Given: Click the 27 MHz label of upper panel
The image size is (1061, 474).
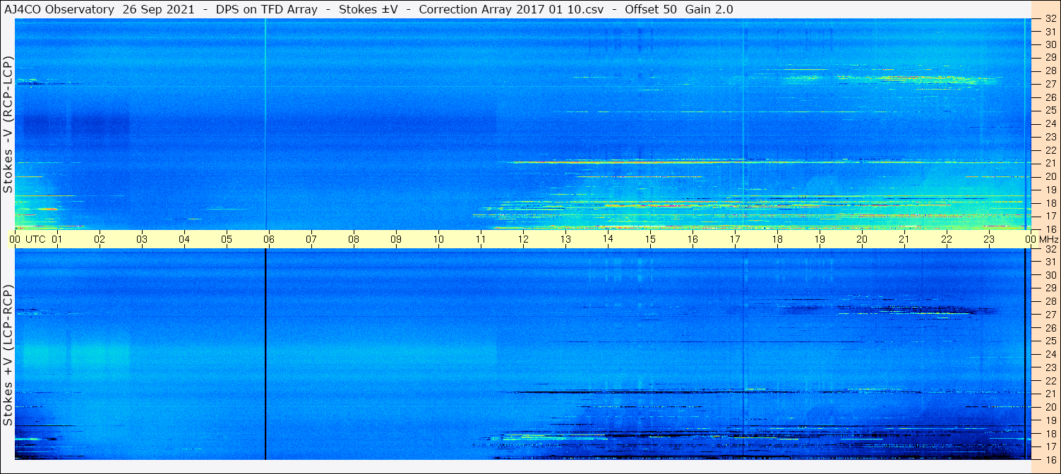Looking at the screenshot, I should coord(1050,84).
